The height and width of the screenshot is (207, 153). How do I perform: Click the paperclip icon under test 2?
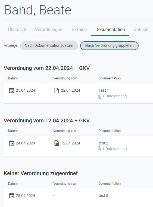tap(100, 149)
